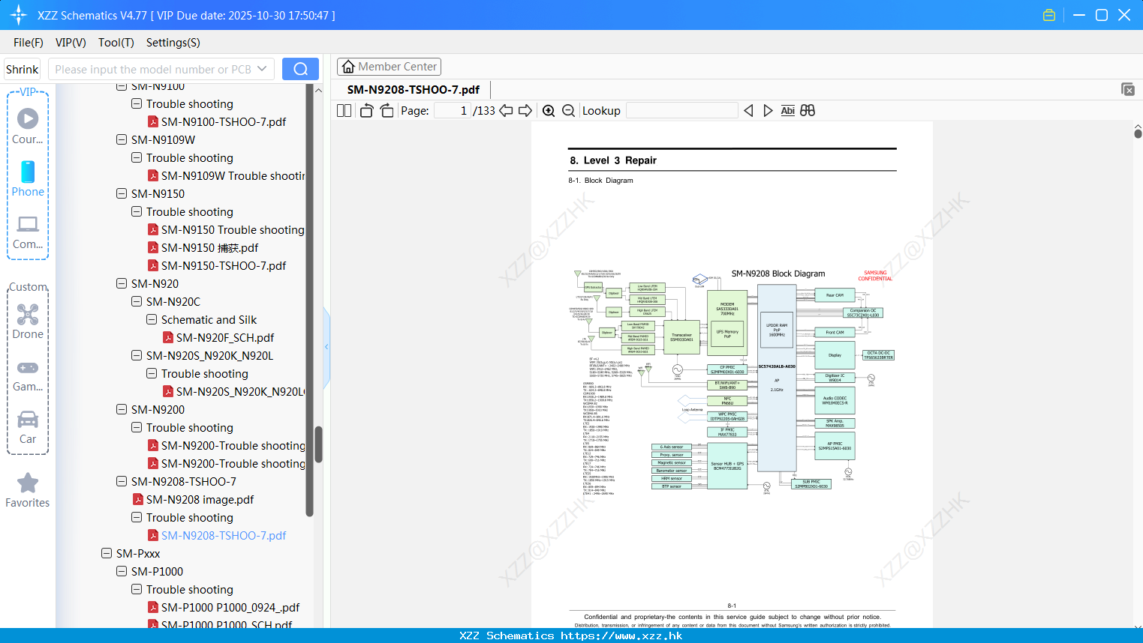Go to previous page arrow
The height and width of the screenshot is (643, 1143).
point(506,110)
